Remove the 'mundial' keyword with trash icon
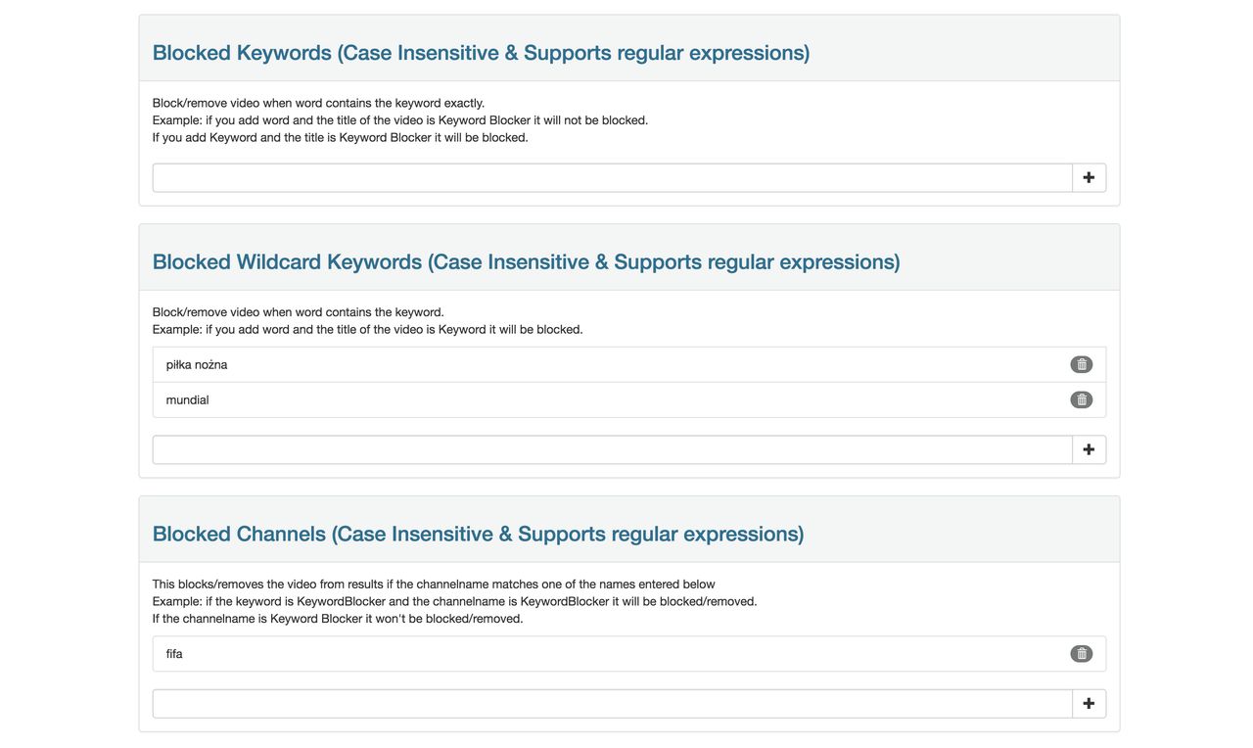The image size is (1253, 748). [x=1081, y=399]
